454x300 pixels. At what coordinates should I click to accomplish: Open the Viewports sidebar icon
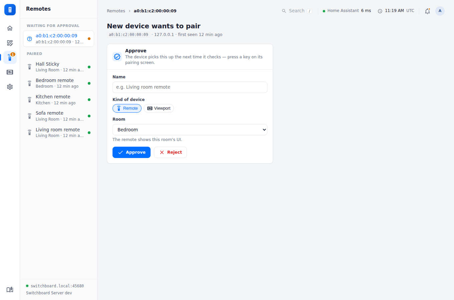coord(10,72)
